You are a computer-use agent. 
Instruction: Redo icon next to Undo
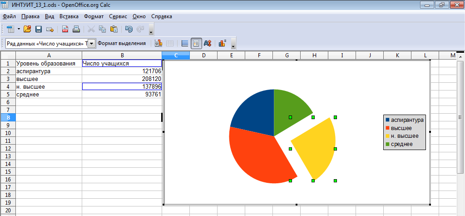(140, 29)
